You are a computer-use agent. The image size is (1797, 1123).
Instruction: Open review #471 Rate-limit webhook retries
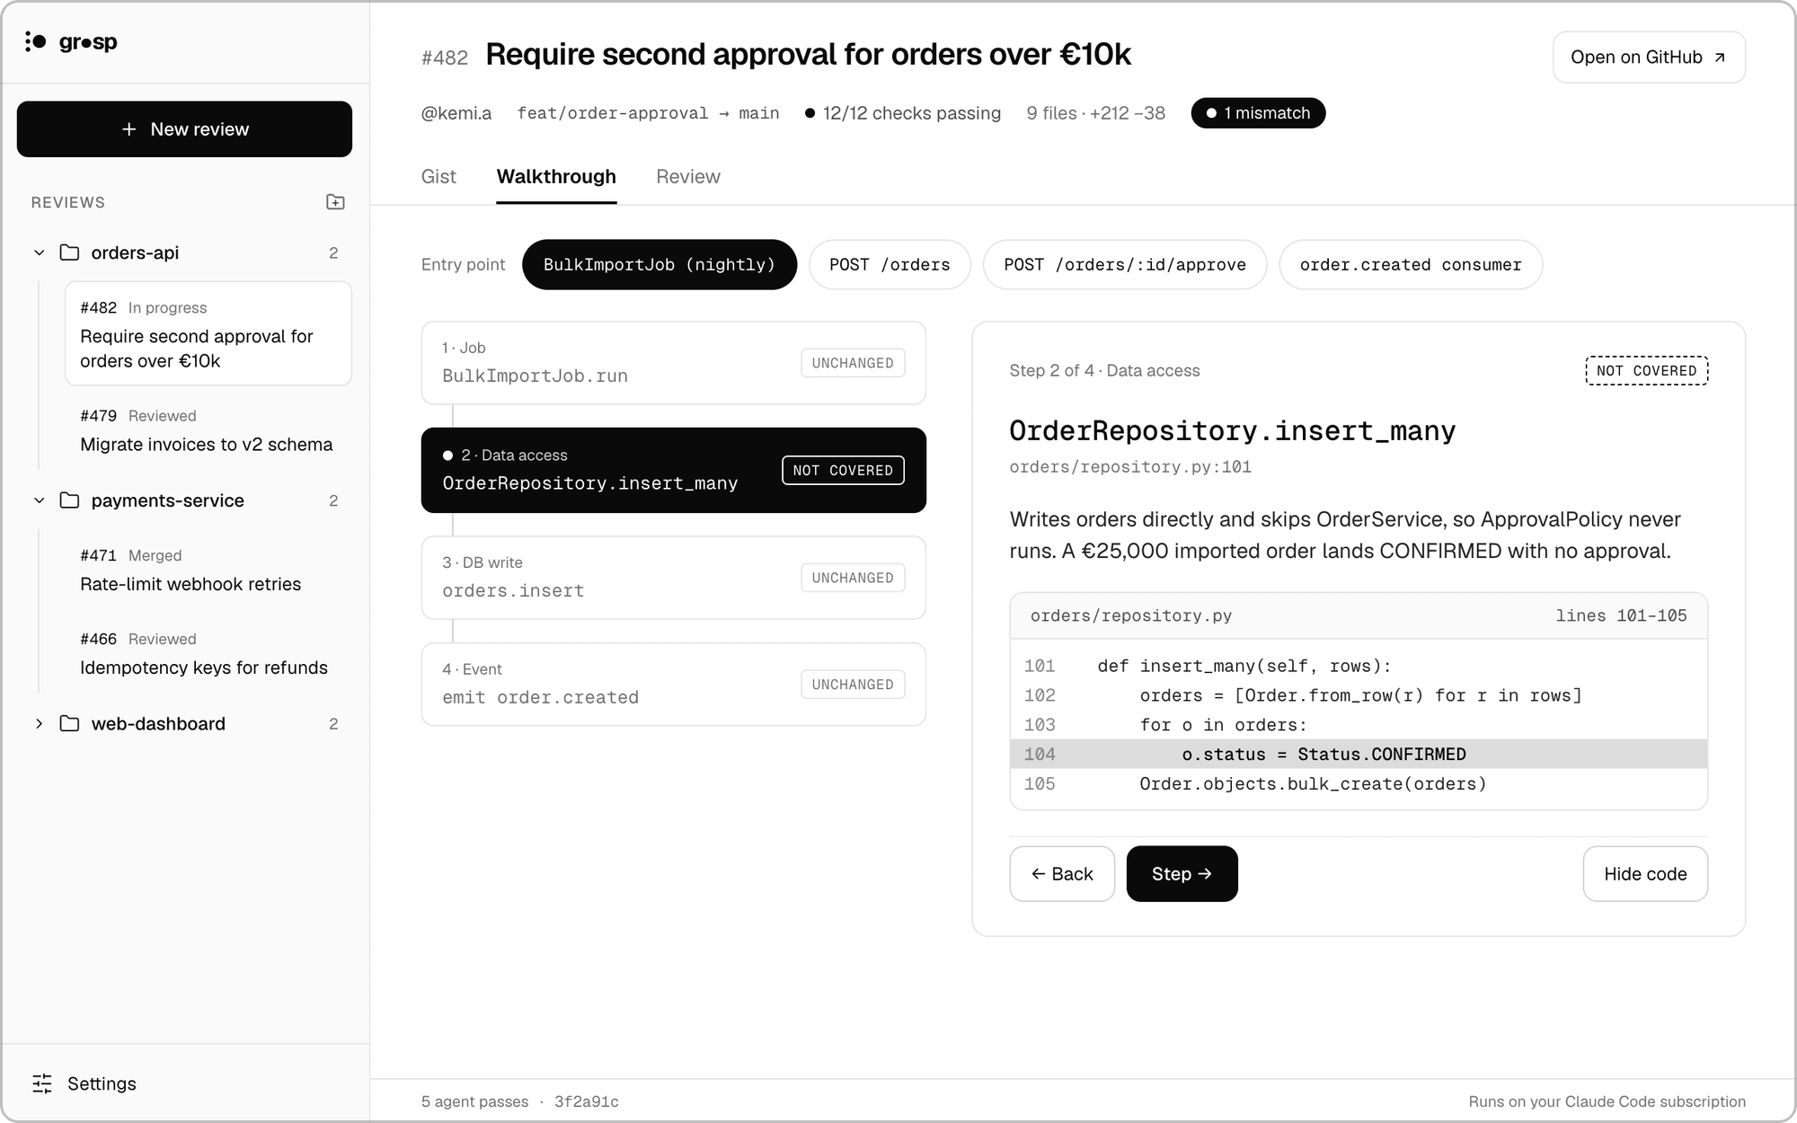coord(208,570)
